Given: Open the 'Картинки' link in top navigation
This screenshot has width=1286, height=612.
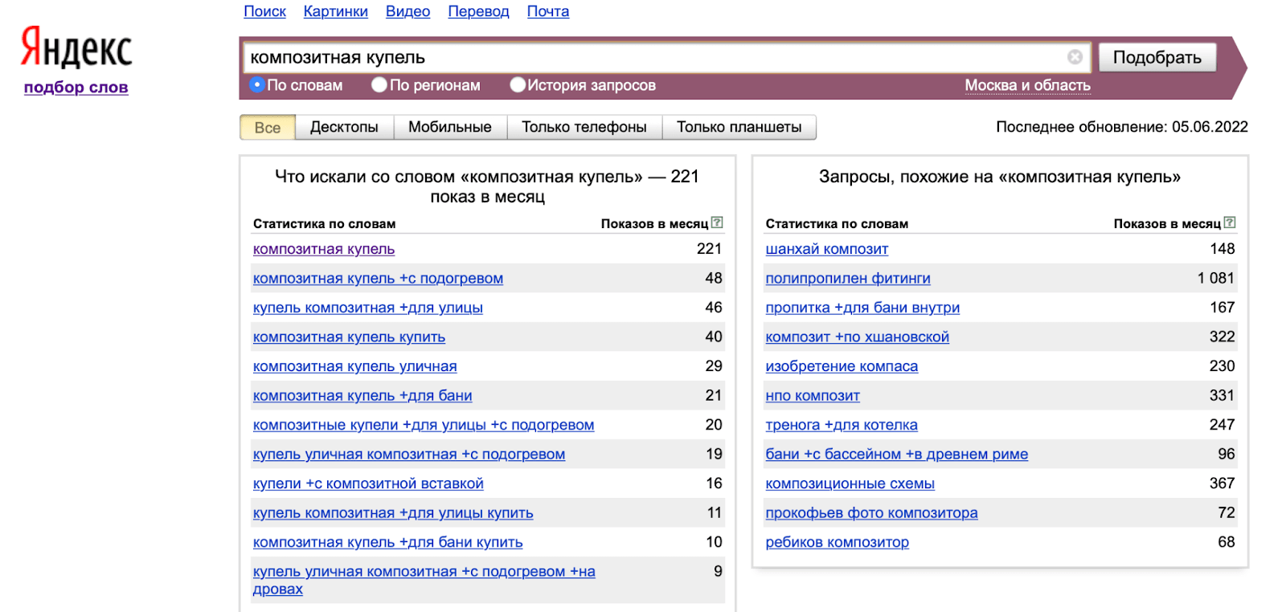Looking at the screenshot, I should click(335, 11).
